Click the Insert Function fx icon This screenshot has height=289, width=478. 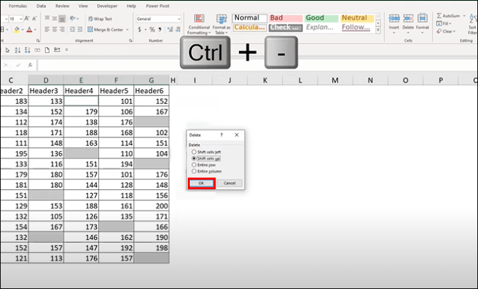(30, 65)
